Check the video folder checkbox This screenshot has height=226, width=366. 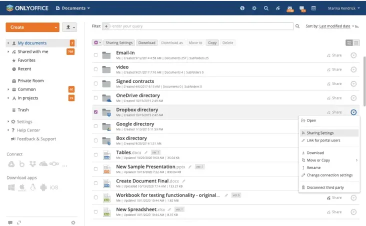(x=95, y=69)
